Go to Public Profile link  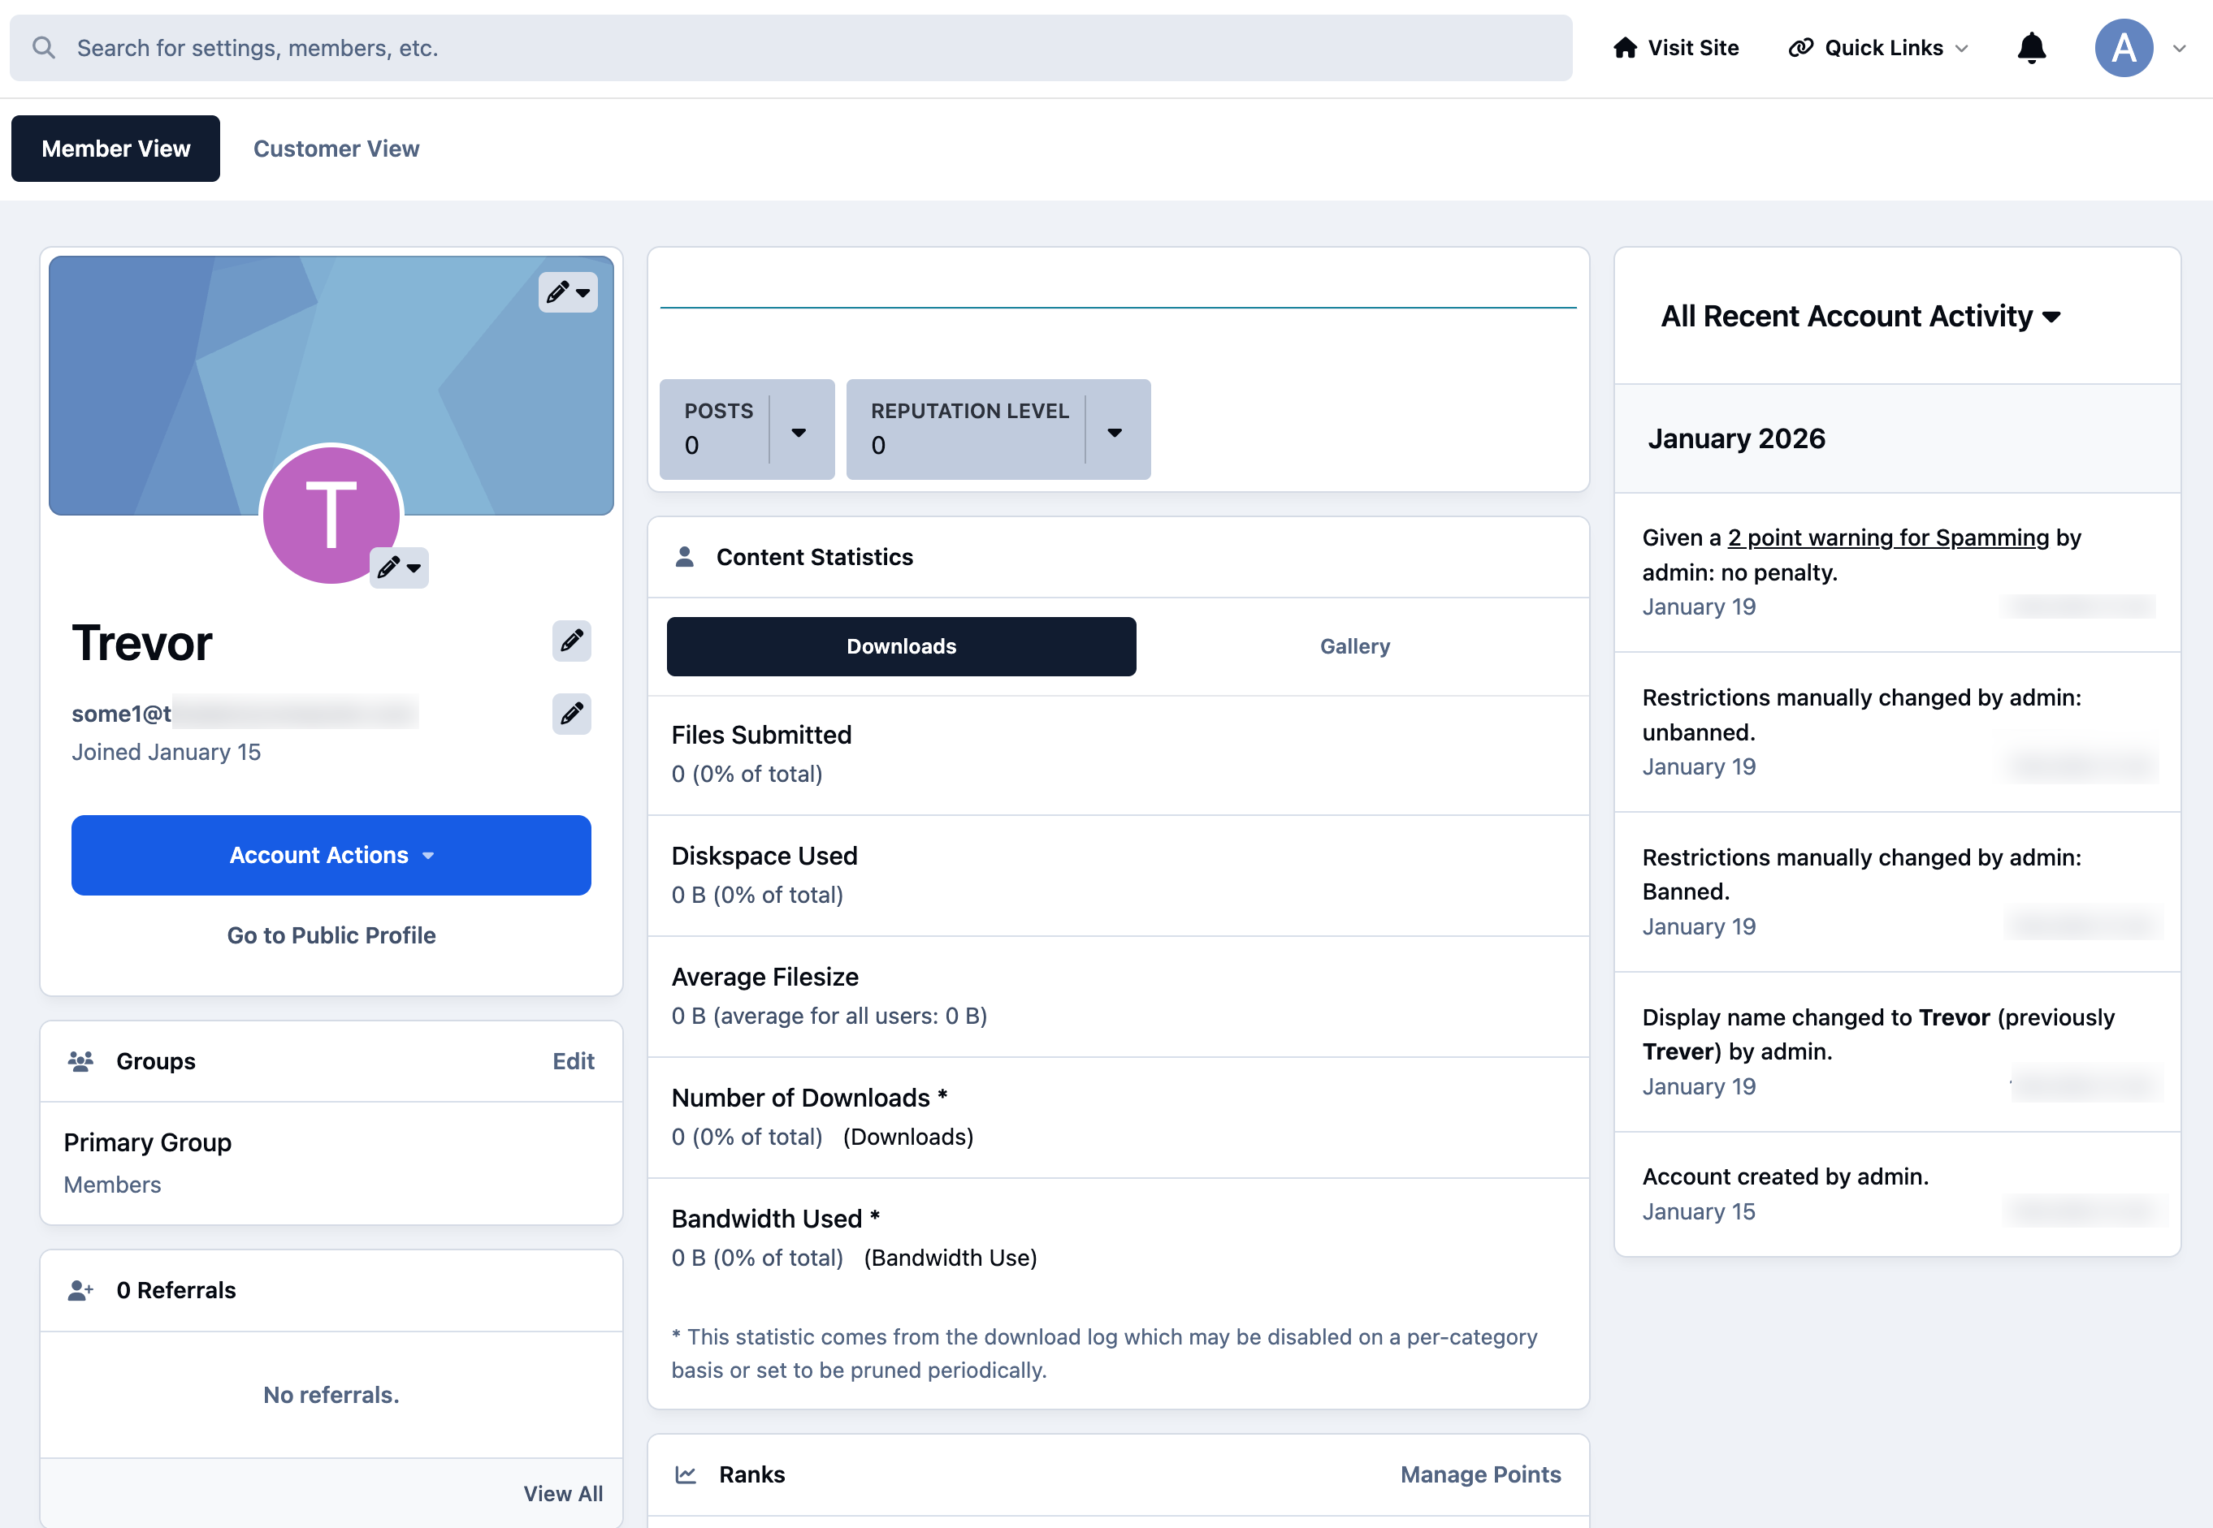click(331, 935)
